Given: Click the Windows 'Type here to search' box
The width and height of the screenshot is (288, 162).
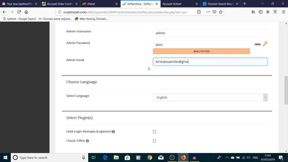Looking at the screenshot, I should [x=49, y=157].
